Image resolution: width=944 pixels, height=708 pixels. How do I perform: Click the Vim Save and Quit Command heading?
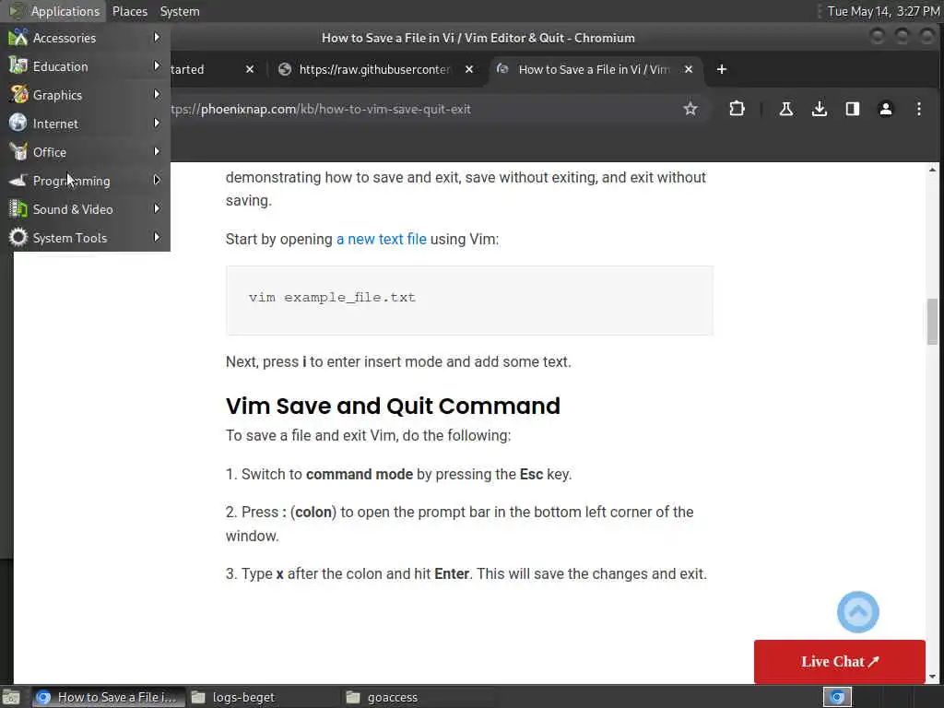click(x=393, y=406)
